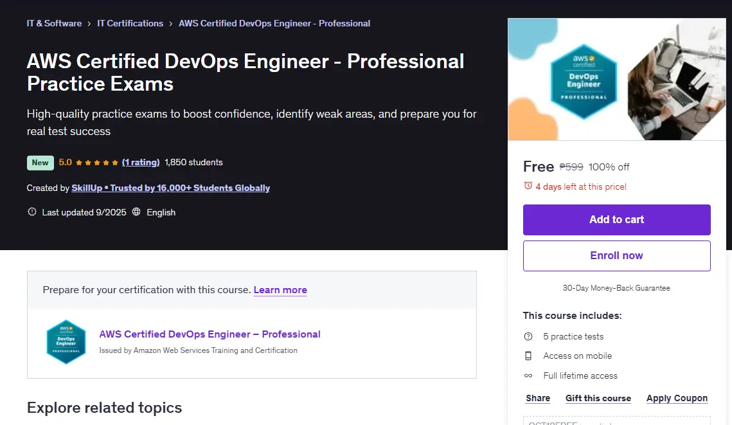Image resolution: width=732 pixels, height=425 pixels.
Task: Click the Access on mobile text
Action: coord(578,356)
